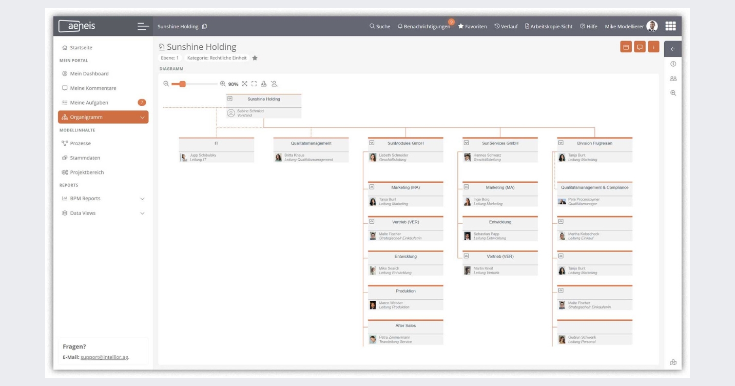This screenshot has width=735, height=386.
Task: Open the orange more options menu
Action: pyautogui.click(x=653, y=47)
